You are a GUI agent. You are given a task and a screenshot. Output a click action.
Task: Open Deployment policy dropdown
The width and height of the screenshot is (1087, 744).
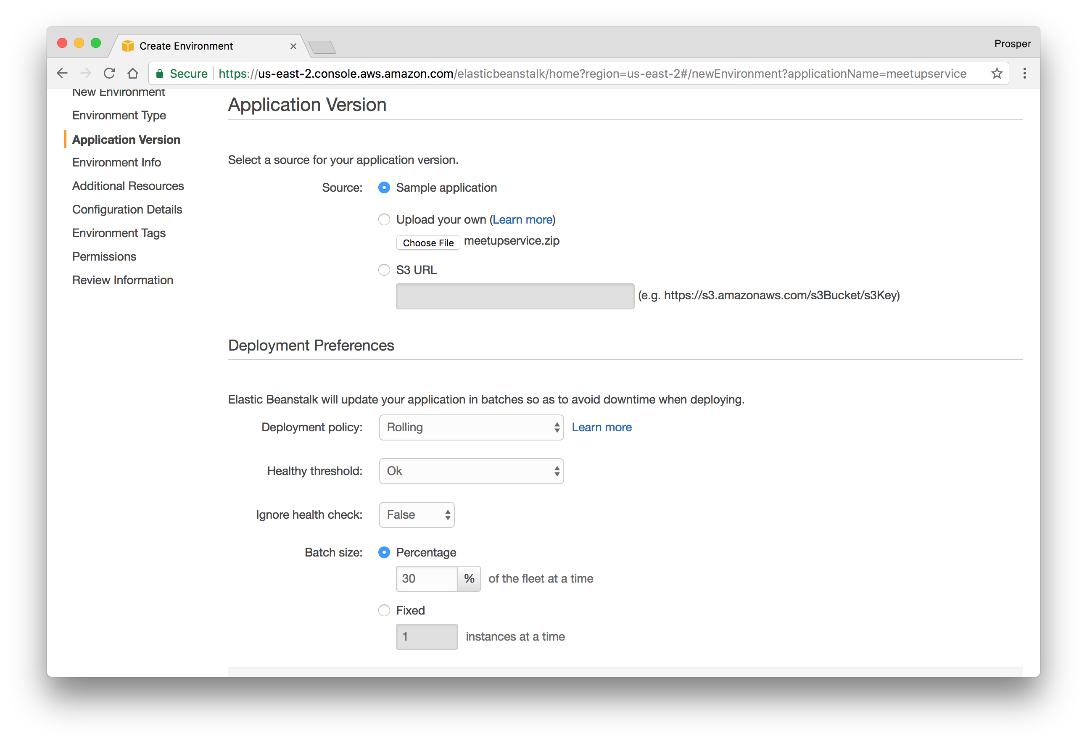(471, 427)
